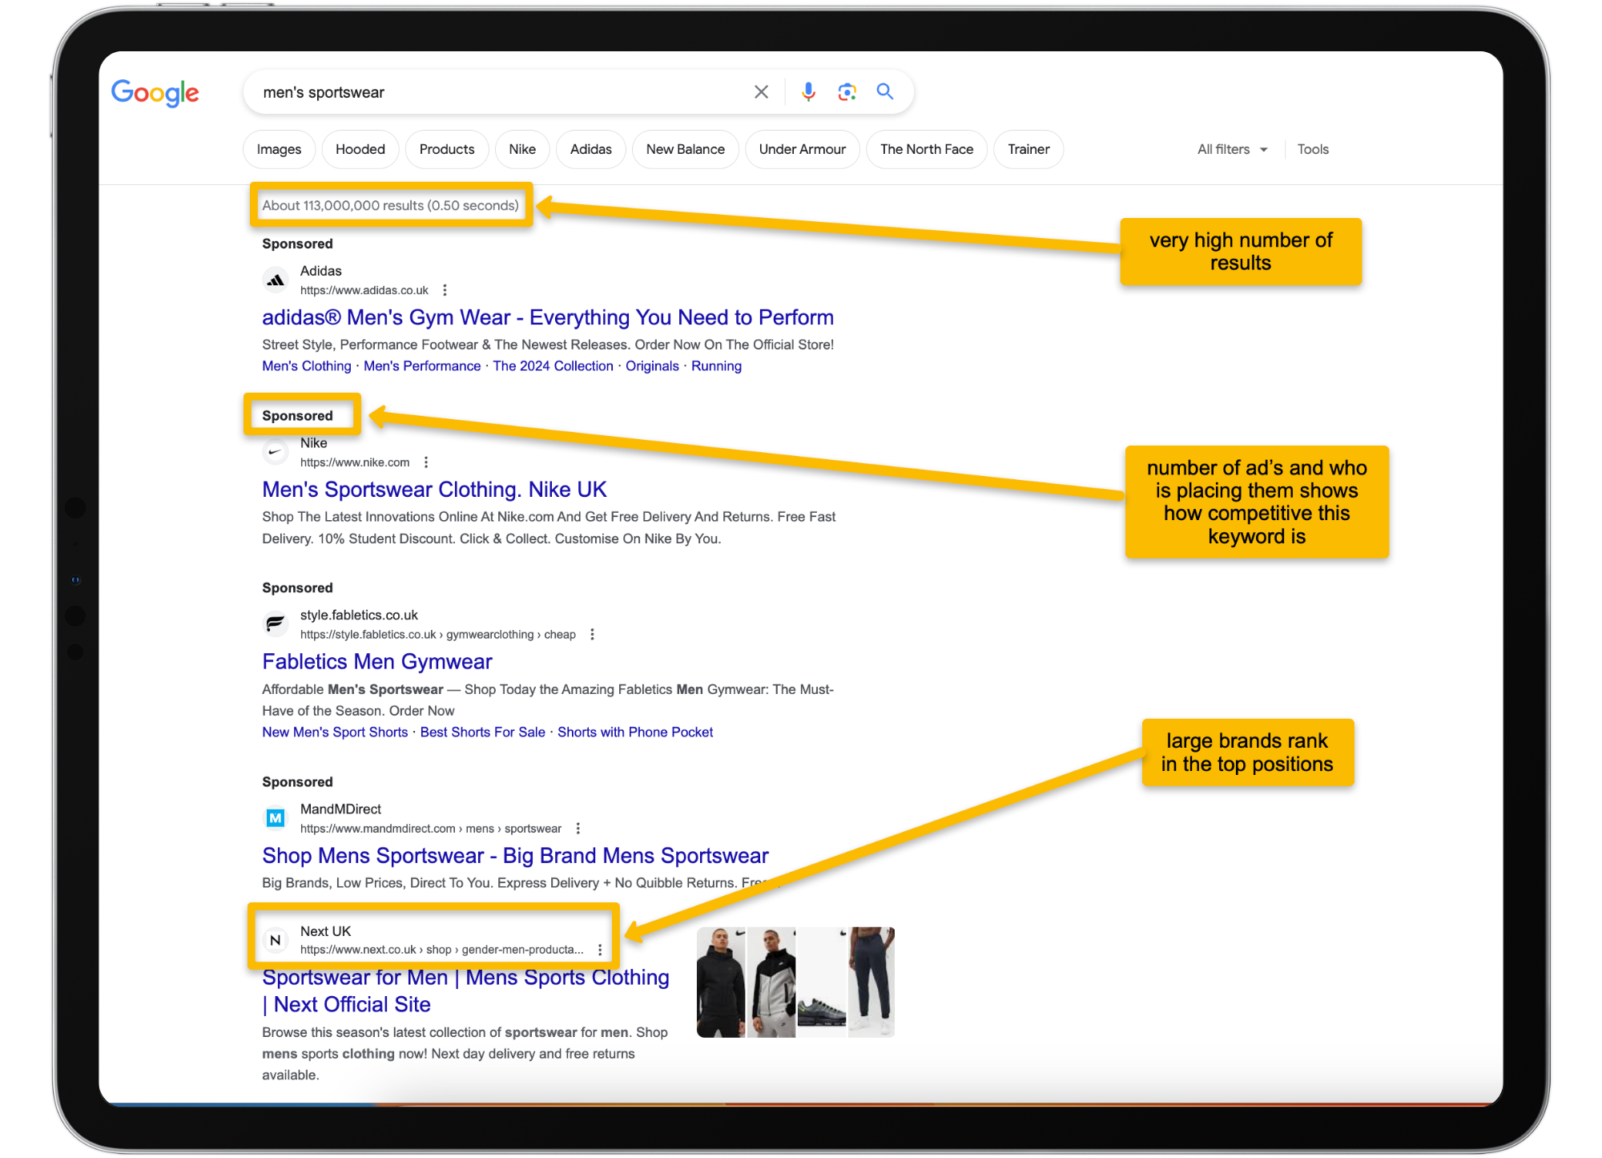Open The 2024 Collection sitelink

(x=553, y=366)
